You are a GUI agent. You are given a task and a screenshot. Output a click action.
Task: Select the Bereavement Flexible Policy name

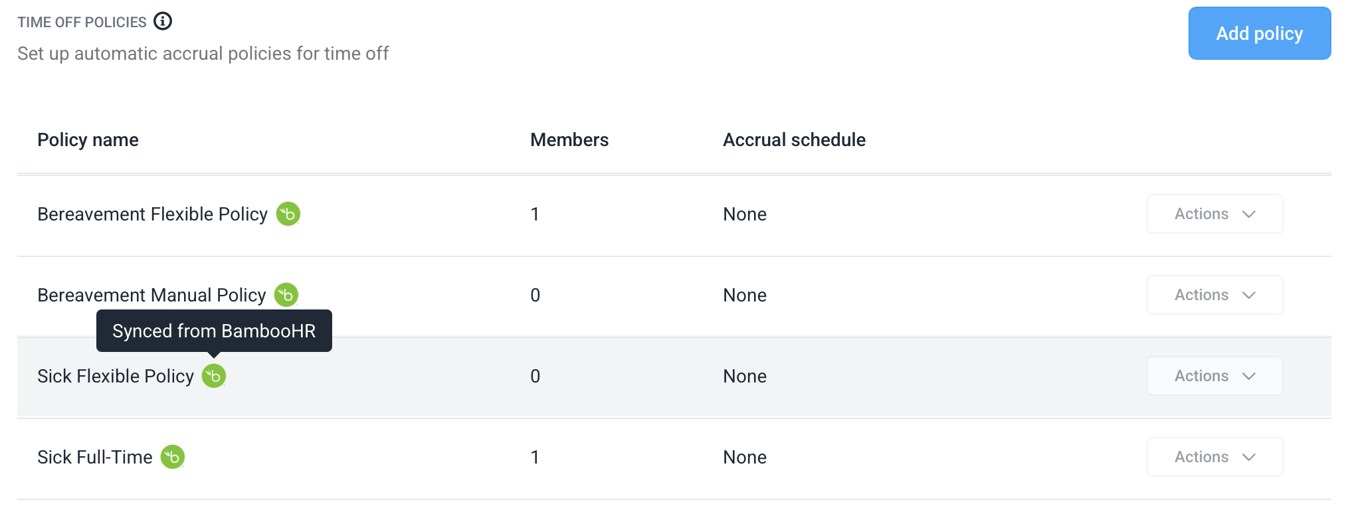coord(152,214)
